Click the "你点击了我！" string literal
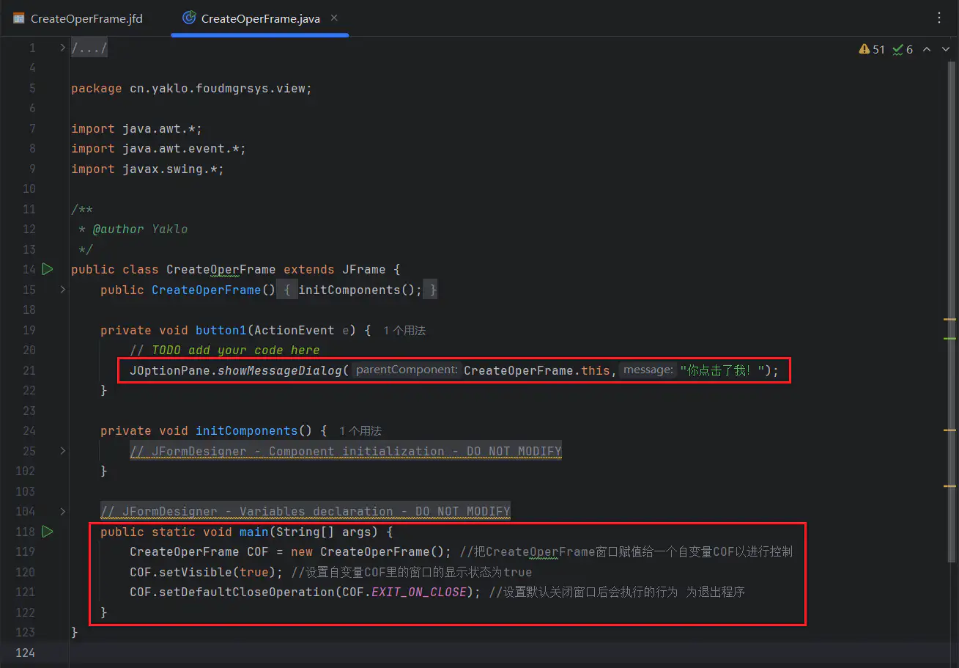 722,370
